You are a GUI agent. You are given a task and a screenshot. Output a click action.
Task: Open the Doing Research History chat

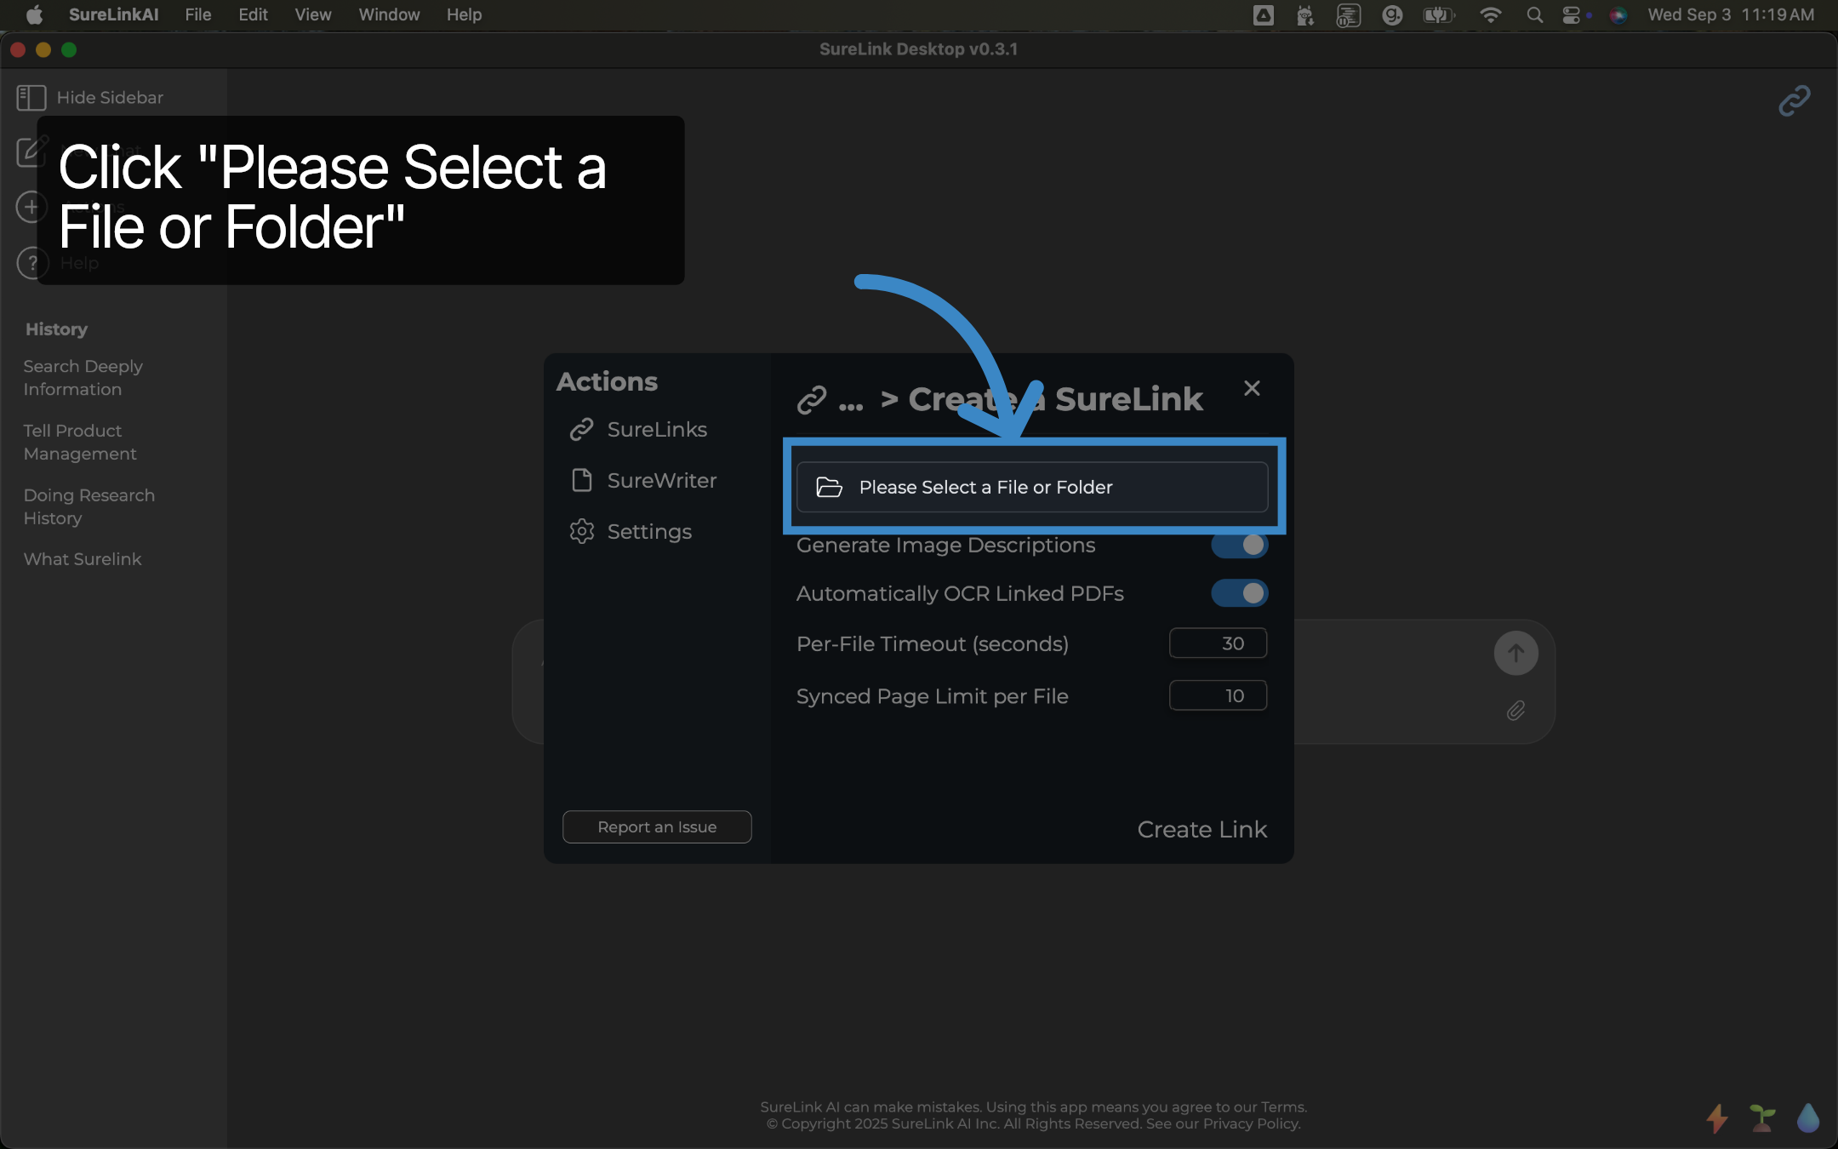coord(89,507)
